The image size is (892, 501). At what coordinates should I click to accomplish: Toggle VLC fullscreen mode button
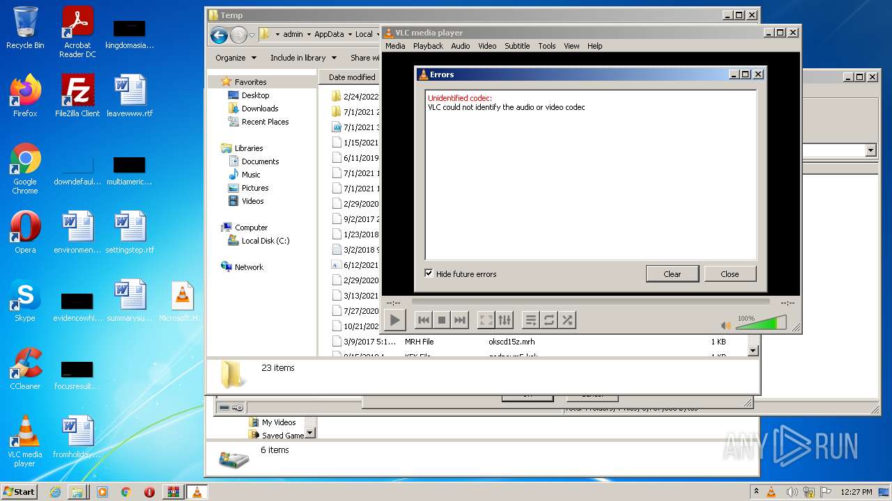486,320
